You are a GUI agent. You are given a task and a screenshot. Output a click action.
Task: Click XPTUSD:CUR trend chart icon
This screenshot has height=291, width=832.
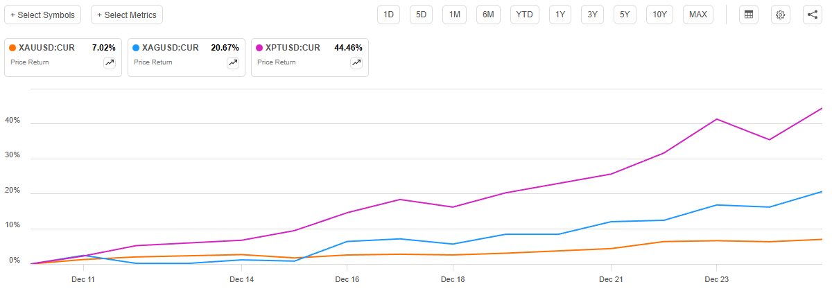[x=356, y=62]
